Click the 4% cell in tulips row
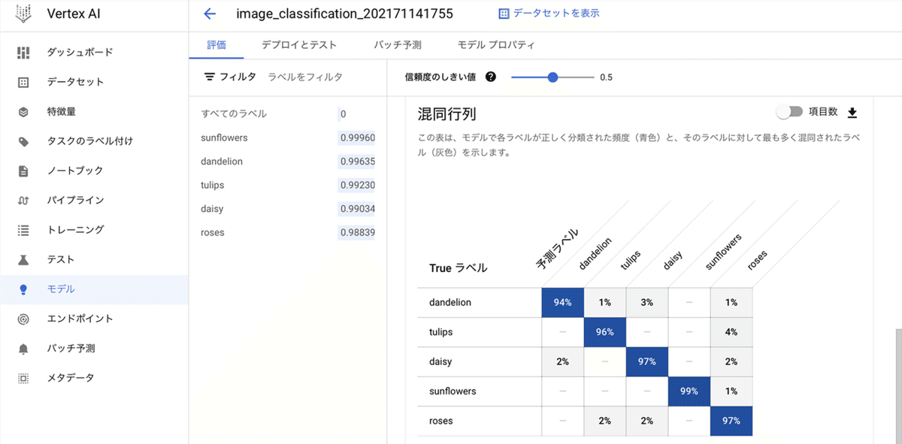This screenshot has height=444, width=902. tap(731, 331)
